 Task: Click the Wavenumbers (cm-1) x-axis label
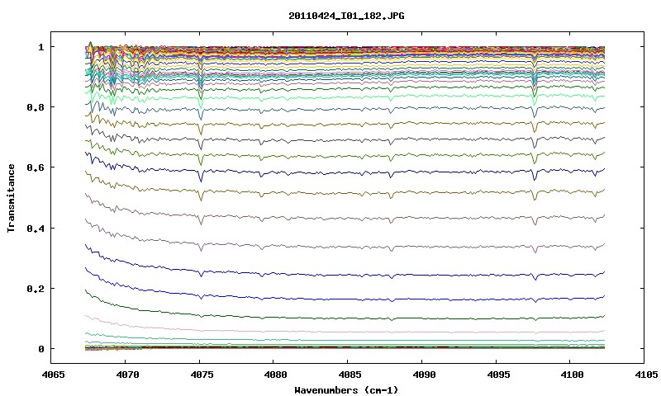[346, 390]
